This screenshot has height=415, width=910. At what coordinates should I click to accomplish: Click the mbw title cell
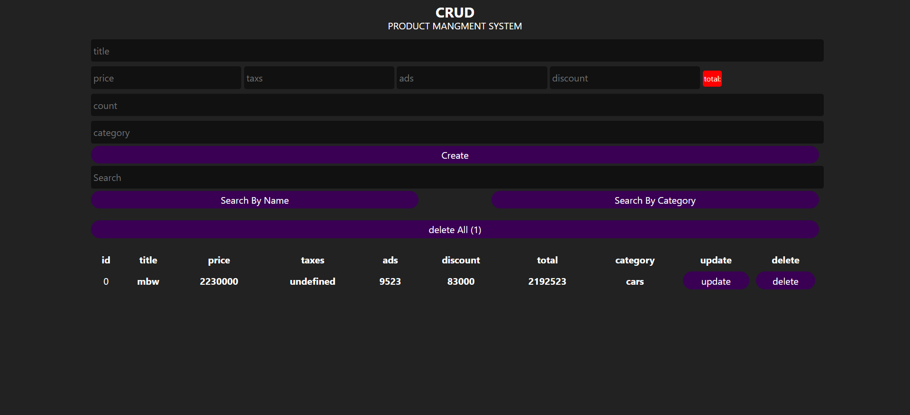click(148, 281)
